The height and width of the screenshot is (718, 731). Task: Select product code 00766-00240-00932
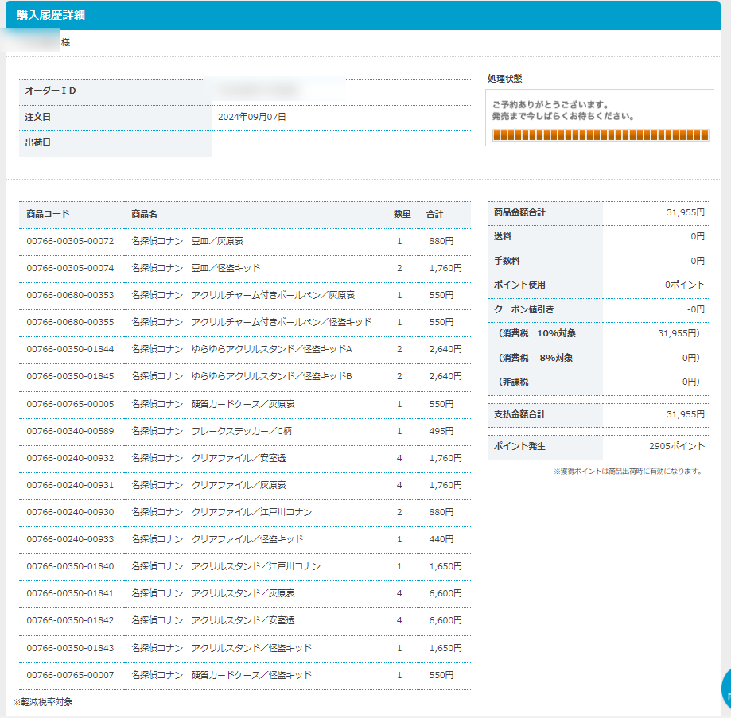pyautogui.click(x=70, y=458)
